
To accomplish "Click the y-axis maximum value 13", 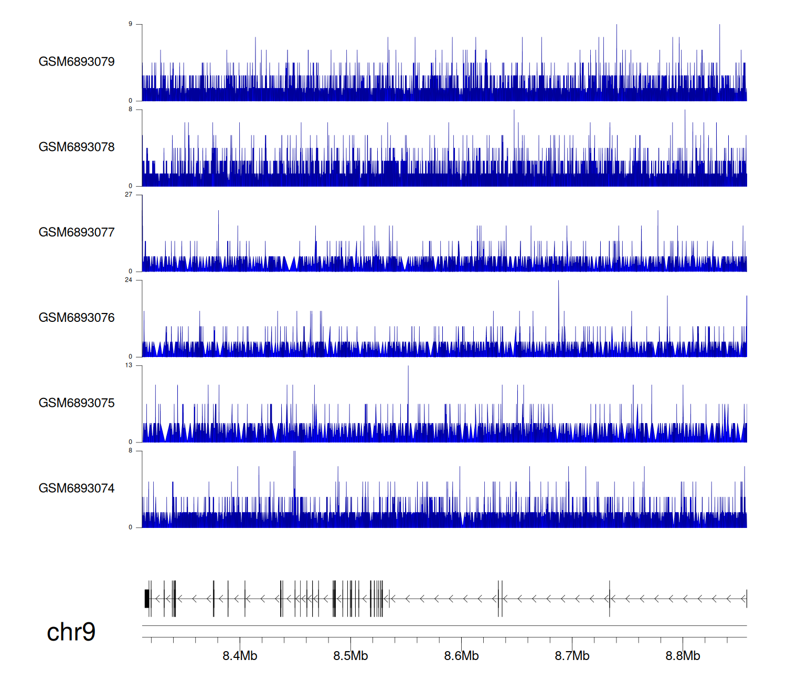I will [x=129, y=365].
